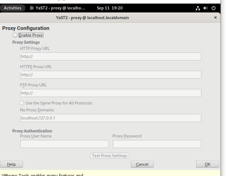226x176 pixels.
Task: Open the volume icon in top bar
Action: click(206, 8)
